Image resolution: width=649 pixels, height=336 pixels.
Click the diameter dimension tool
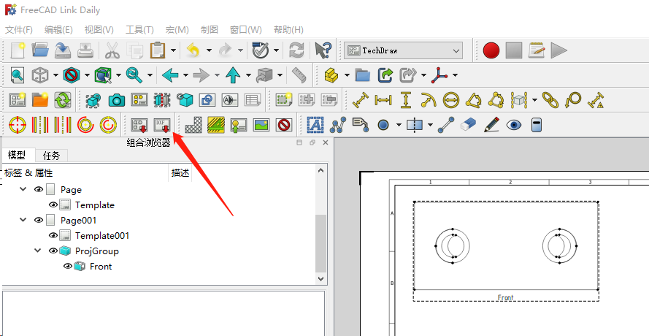pos(450,100)
